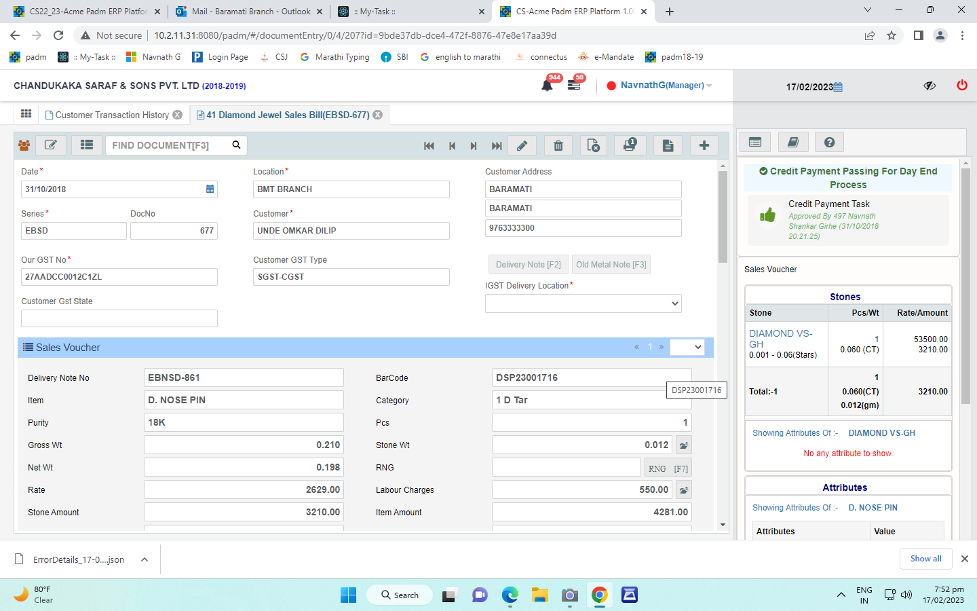Open the task list icon with badge 50
Viewport: 977px width, 611px height.
coord(574,86)
